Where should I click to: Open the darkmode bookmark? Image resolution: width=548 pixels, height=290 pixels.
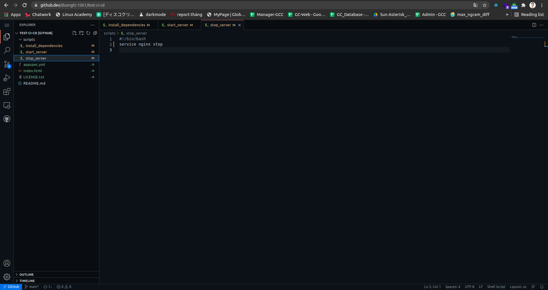tap(152, 15)
